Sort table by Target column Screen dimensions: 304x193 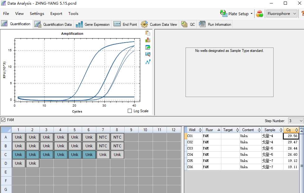[230, 130]
